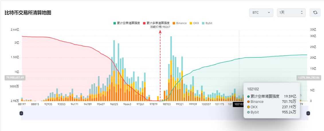This screenshot has height=131, width=324.
Task: Click right y-axis label 33亿
Action: pyautogui.click(x=313, y=30)
